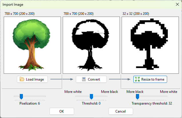Click 'More white' label above Transparency slider
Viewport: 182px width, 118px height.
pos(169,92)
